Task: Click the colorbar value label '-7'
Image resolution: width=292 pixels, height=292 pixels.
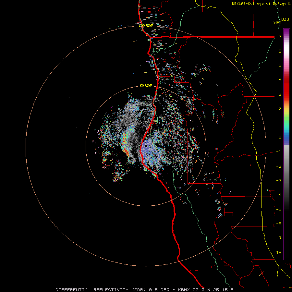Action: [279, 238]
